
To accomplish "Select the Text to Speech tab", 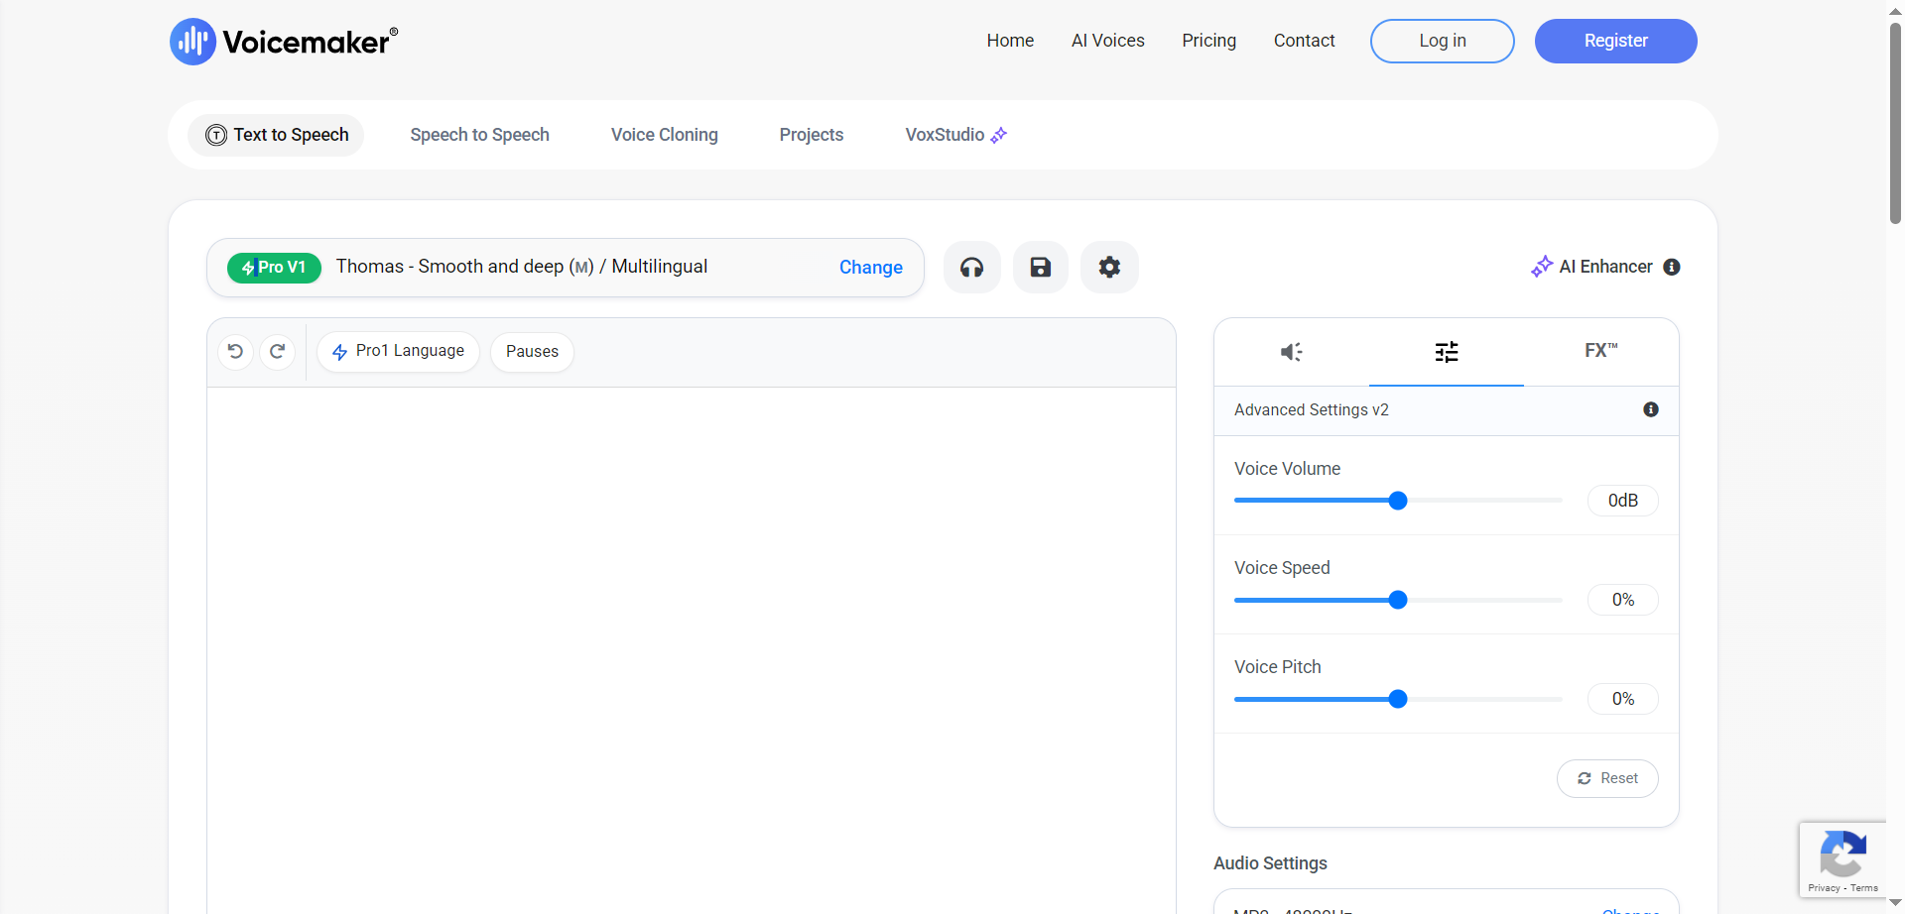I will click(x=277, y=135).
